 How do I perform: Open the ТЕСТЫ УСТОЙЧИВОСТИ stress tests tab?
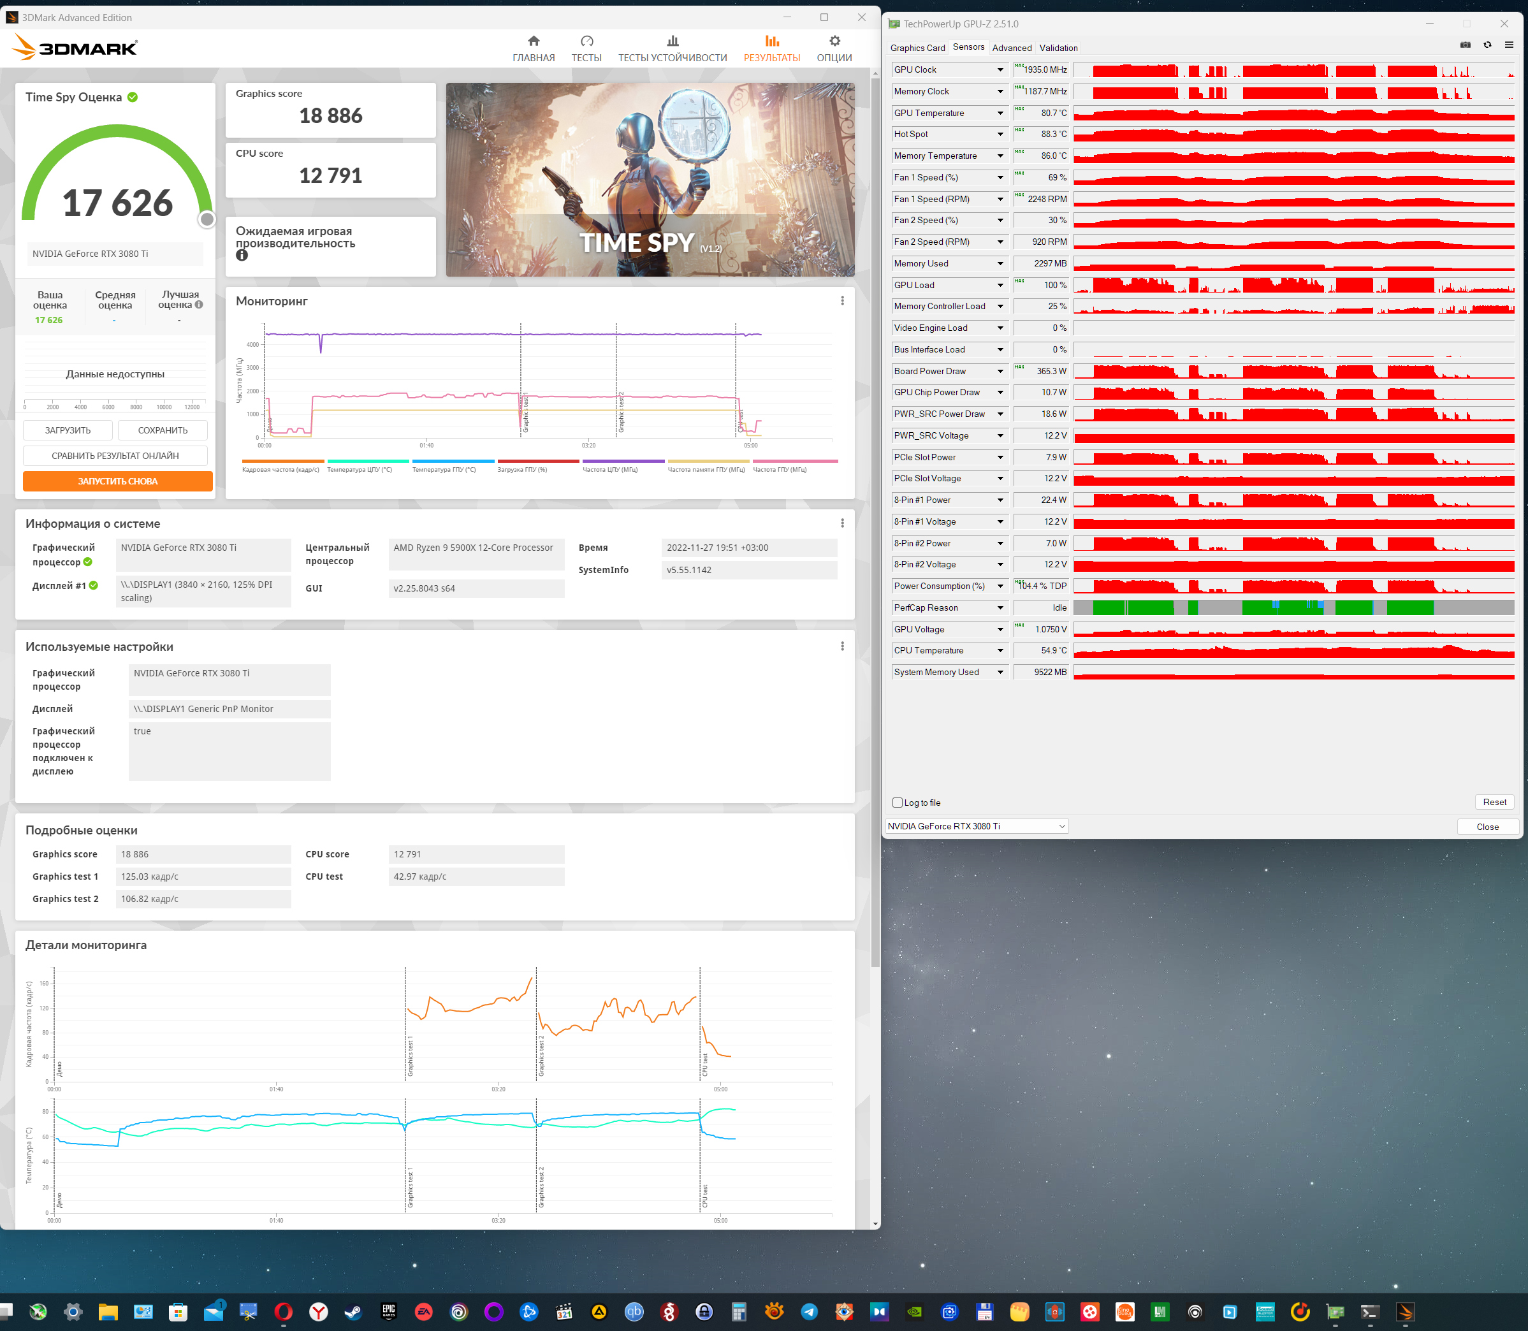(x=673, y=48)
